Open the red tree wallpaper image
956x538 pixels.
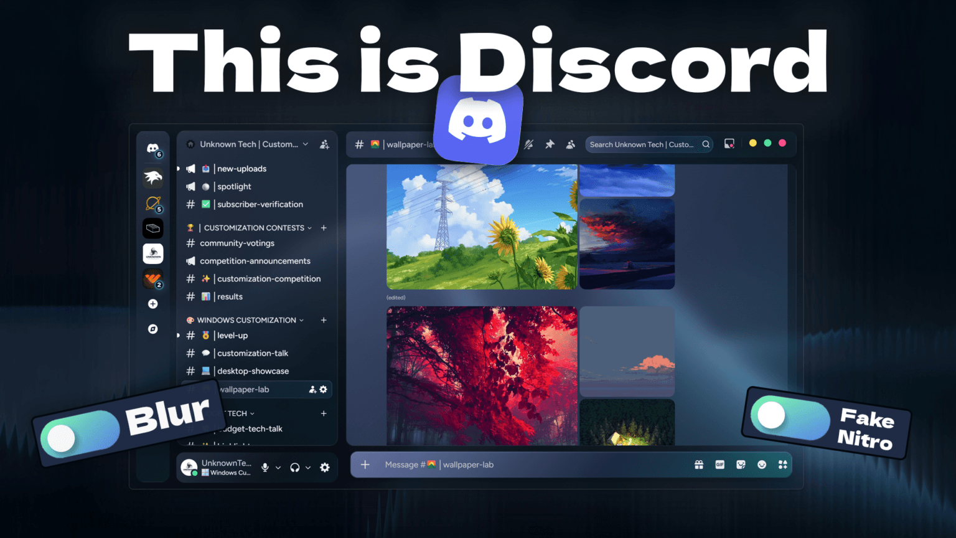pyautogui.click(x=482, y=375)
